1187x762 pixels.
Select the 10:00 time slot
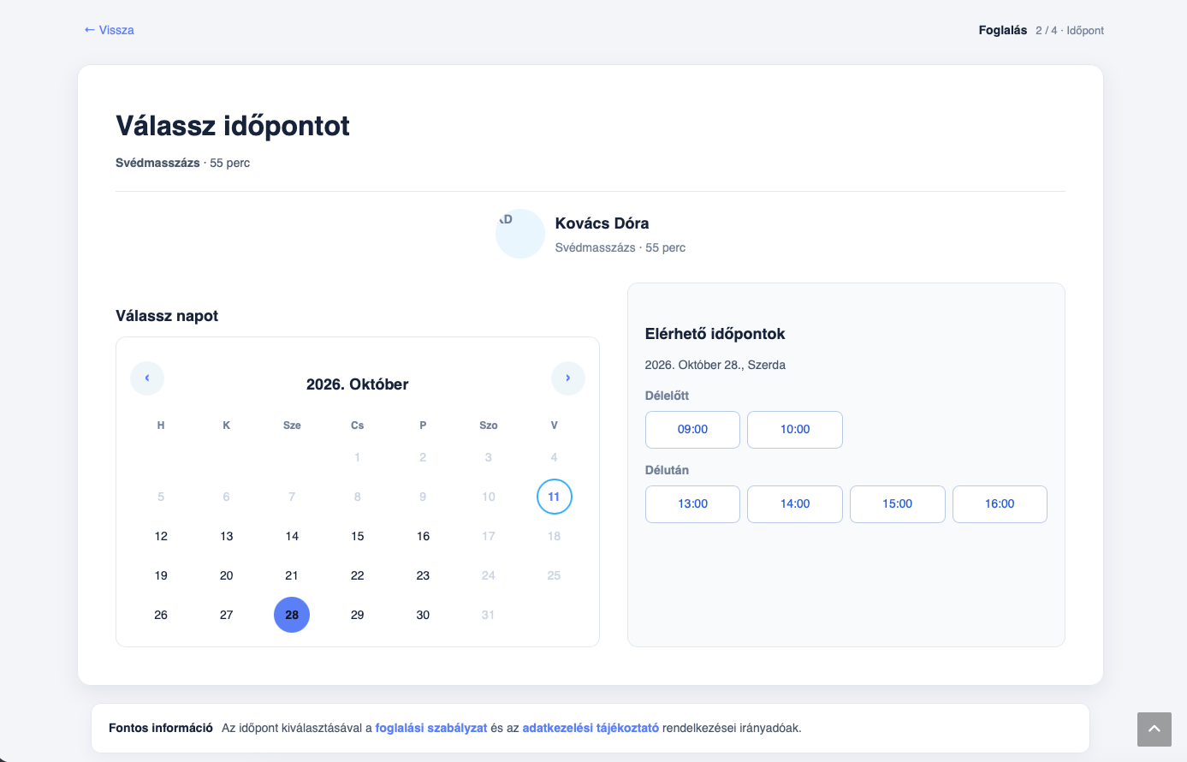795,430
